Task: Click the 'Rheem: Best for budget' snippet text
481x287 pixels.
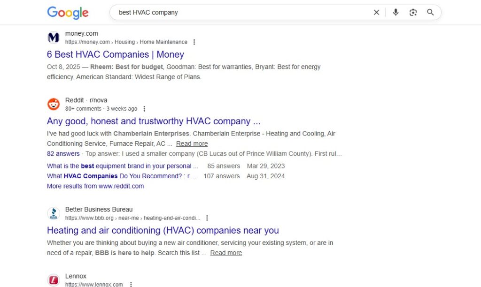Action: tap(126, 67)
